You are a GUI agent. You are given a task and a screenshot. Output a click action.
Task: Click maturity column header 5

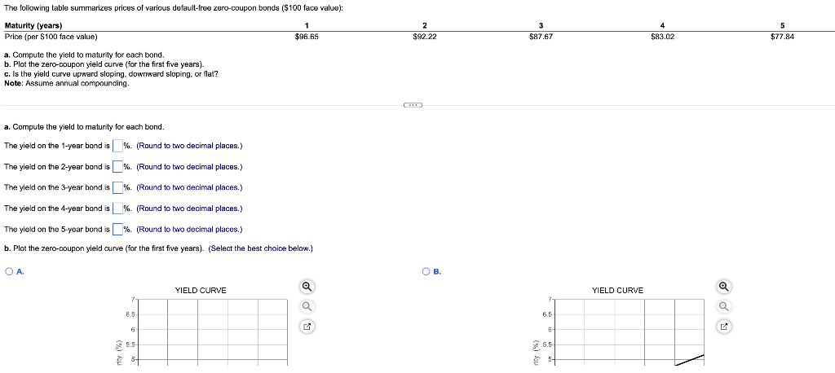782,26
